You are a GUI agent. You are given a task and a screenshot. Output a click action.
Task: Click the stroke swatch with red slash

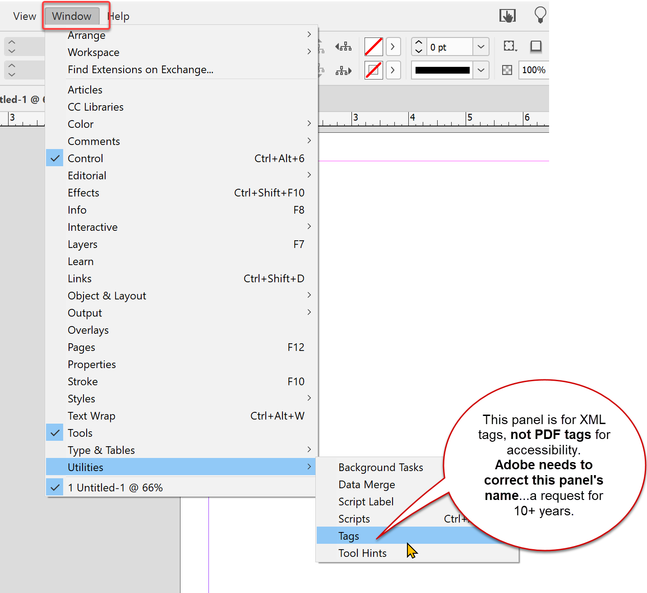(373, 70)
